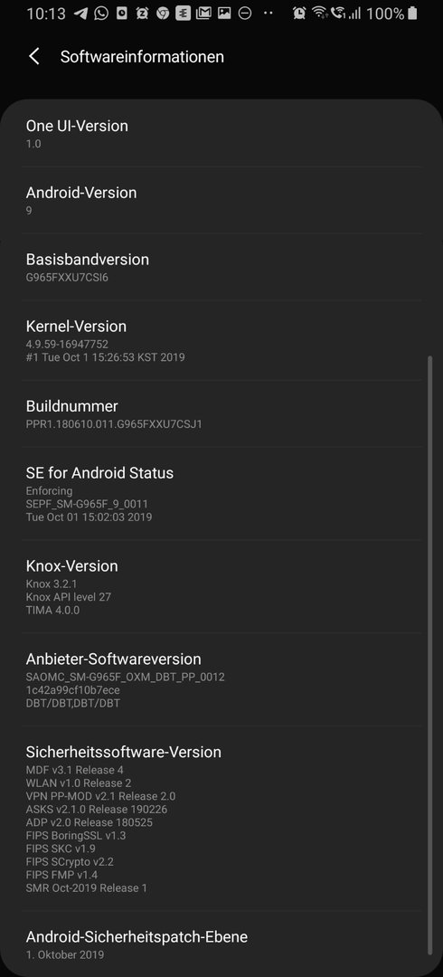Tap the Kernel-Version entry
This screenshot has height=977, width=443.
[x=221, y=341]
